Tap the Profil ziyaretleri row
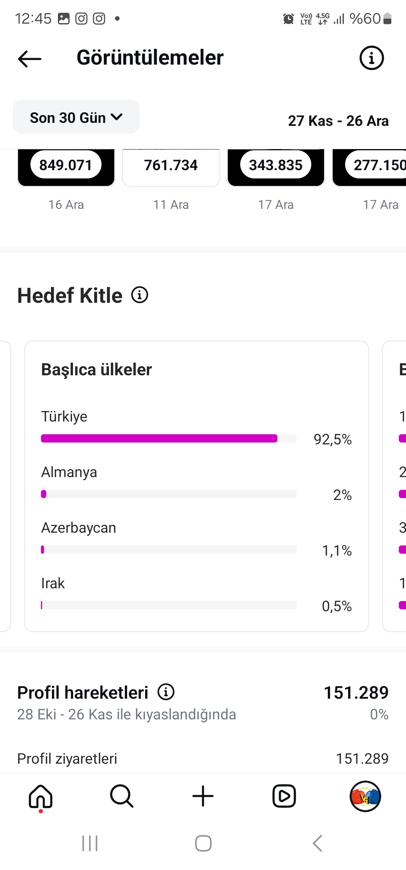Image resolution: width=406 pixels, height=870 pixels. 203,758
